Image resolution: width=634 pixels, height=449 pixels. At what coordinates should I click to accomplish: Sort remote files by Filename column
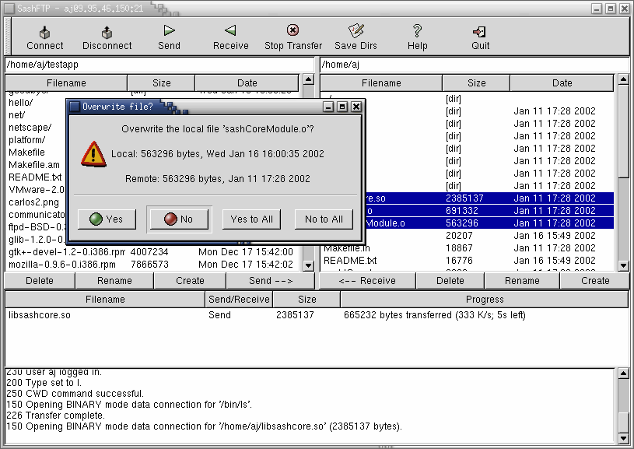pos(381,83)
